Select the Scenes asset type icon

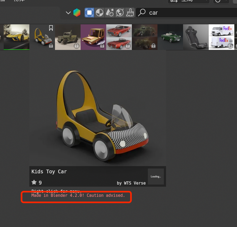point(110,13)
